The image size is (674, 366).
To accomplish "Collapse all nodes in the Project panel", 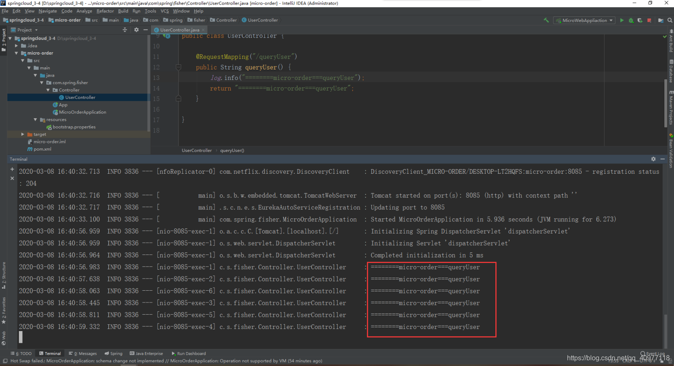I will click(x=125, y=30).
